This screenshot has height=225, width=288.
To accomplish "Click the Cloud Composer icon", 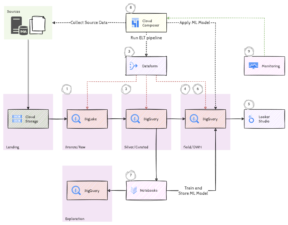I will (135, 22).
